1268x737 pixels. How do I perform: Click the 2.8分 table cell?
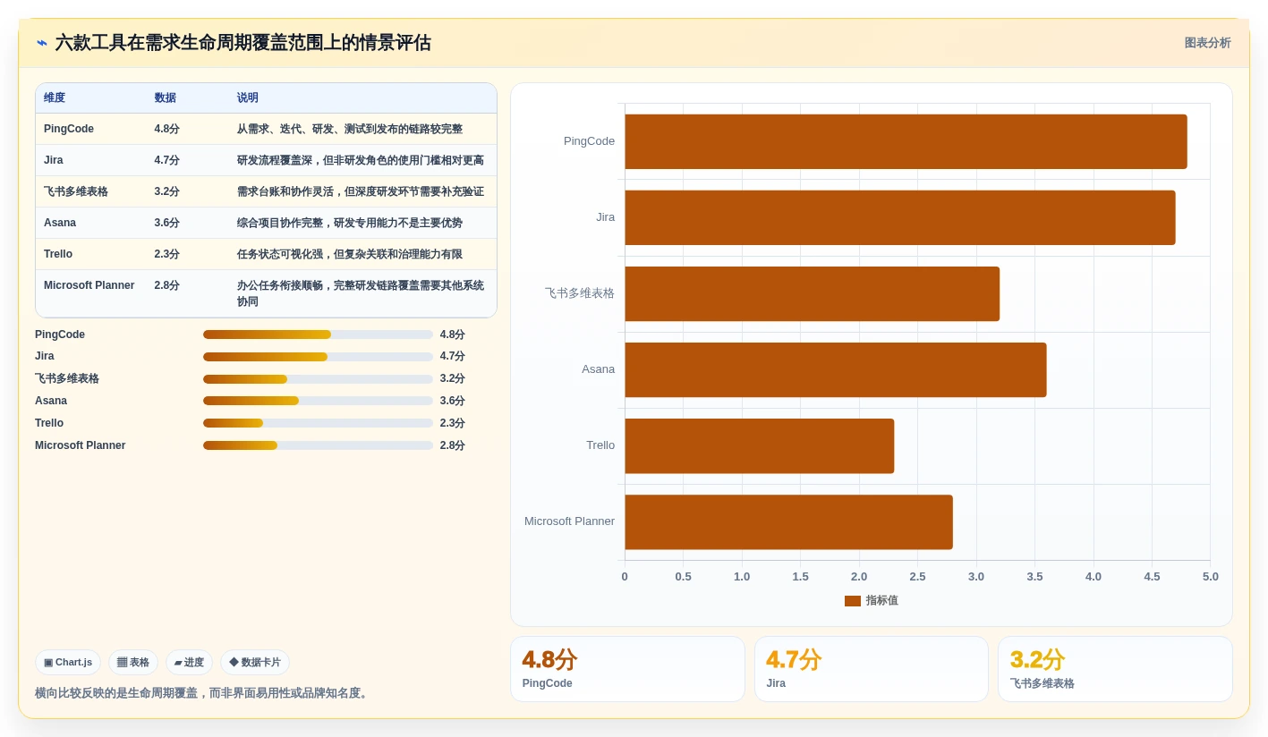tap(167, 285)
